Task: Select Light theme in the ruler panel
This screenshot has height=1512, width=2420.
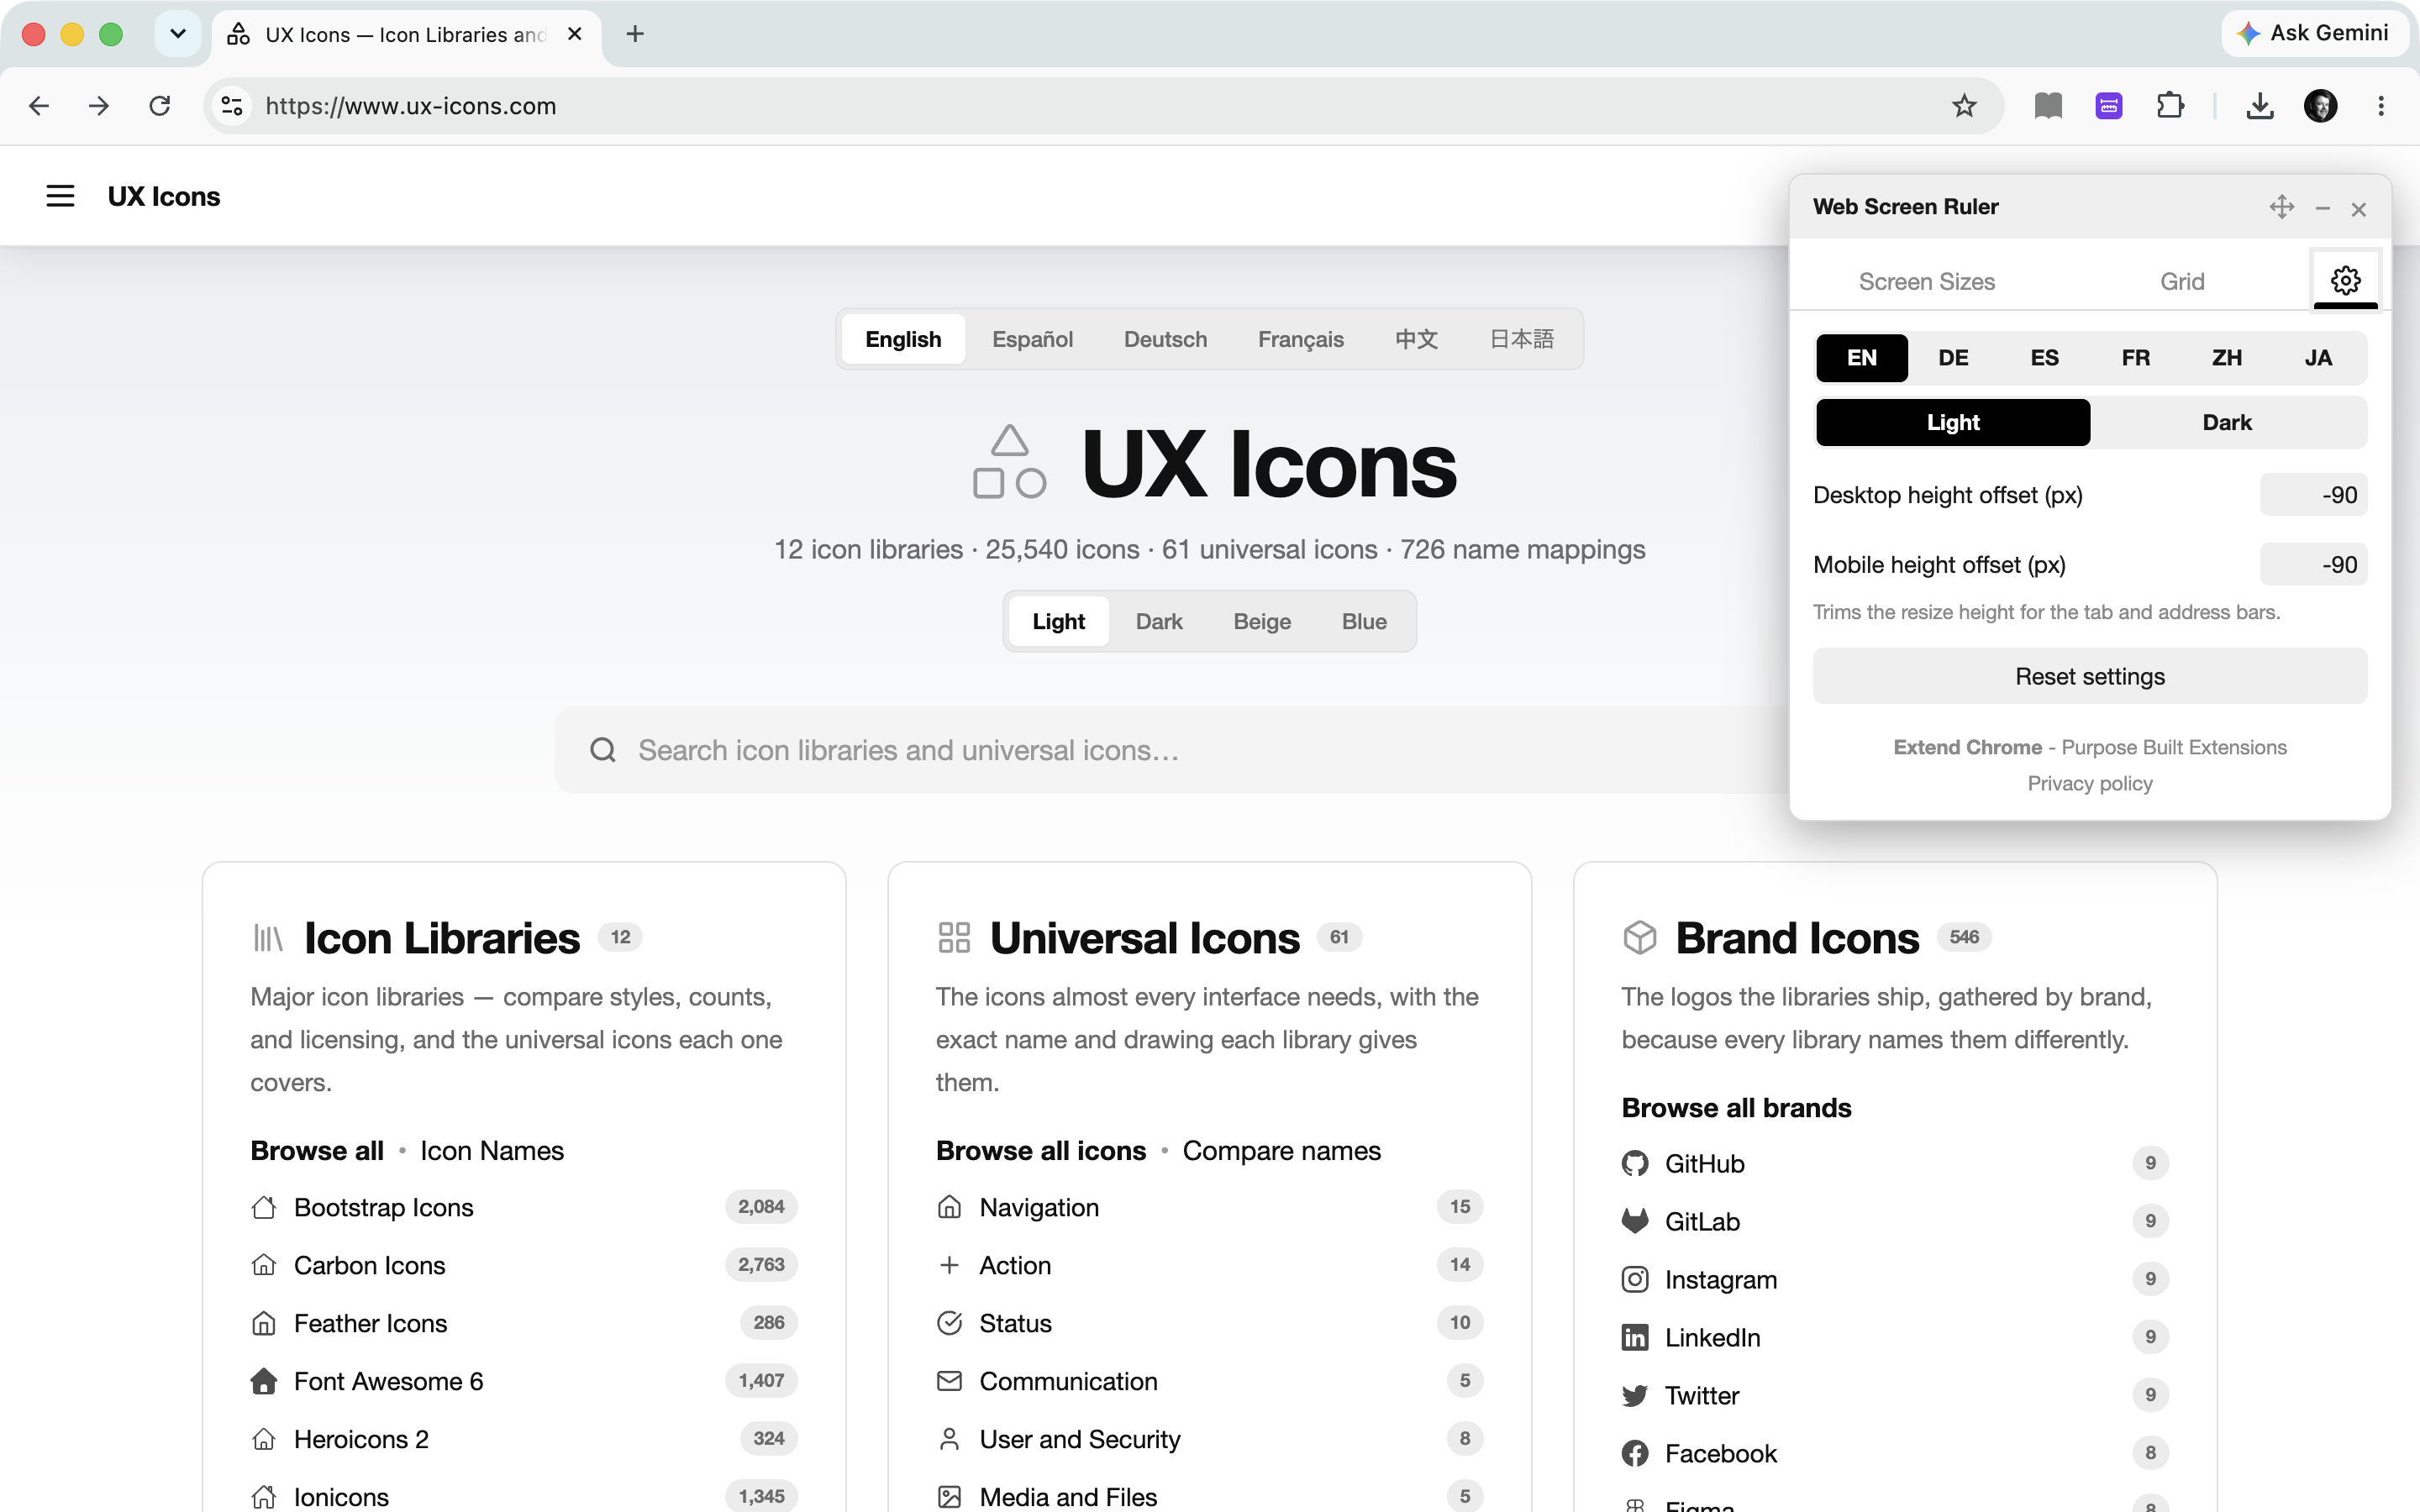Action: [1952, 422]
